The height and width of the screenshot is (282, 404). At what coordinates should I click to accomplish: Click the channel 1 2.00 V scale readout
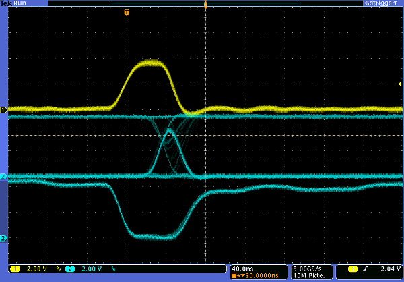pyautogui.click(x=36, y=269)
